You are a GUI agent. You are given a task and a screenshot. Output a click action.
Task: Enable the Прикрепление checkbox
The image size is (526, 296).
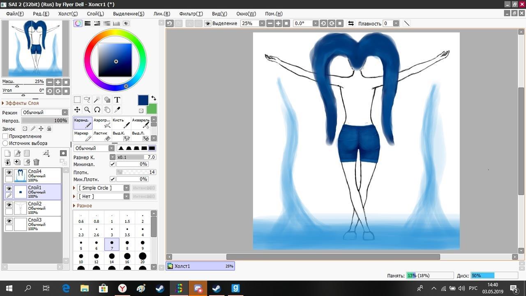pos(5,136)
